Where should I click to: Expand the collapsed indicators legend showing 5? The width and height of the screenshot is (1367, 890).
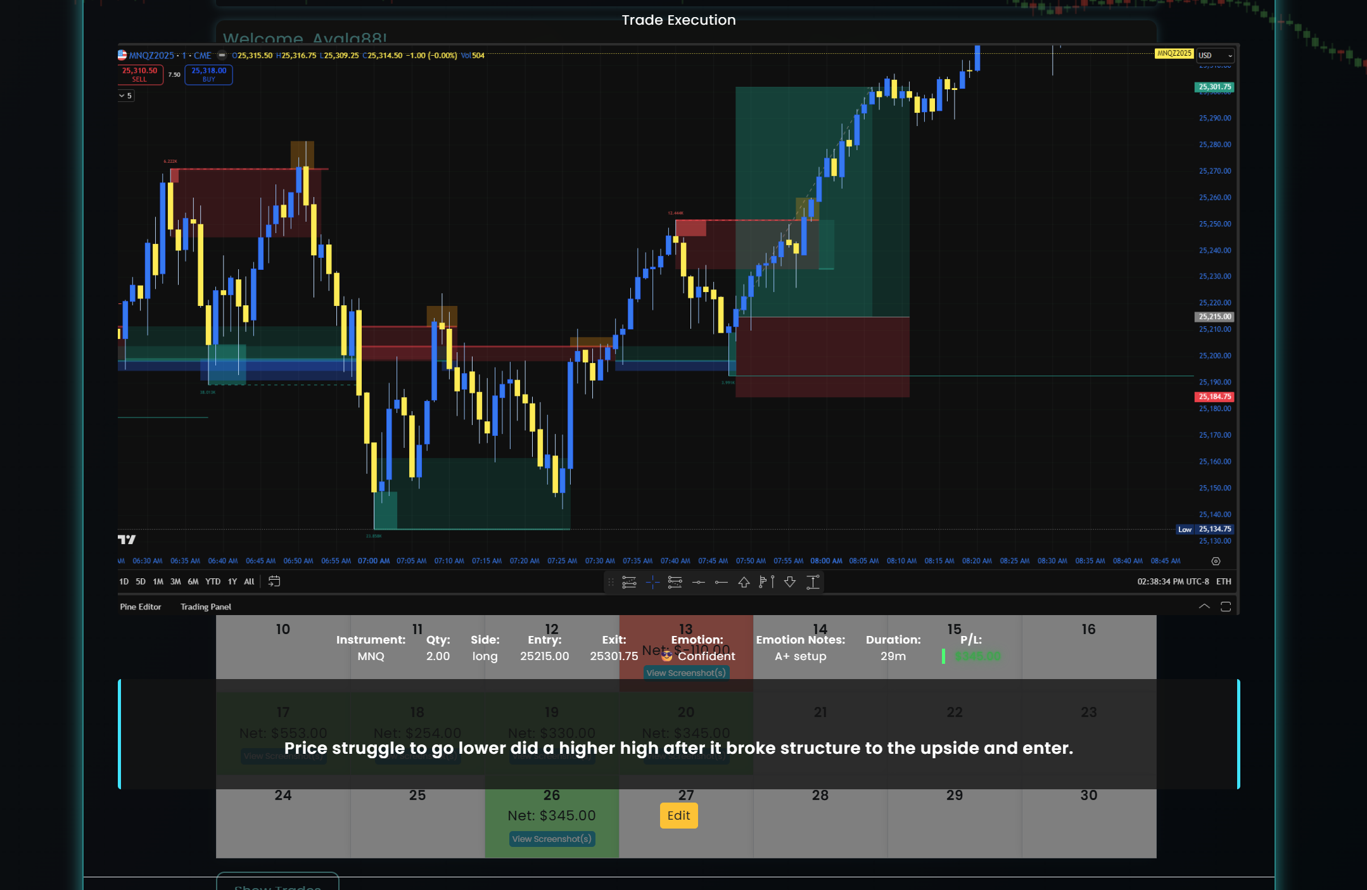point(125,96)
